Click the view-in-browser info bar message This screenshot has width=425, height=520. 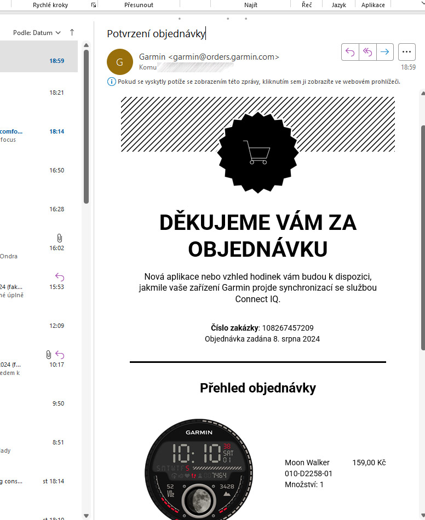click(259, 82)
